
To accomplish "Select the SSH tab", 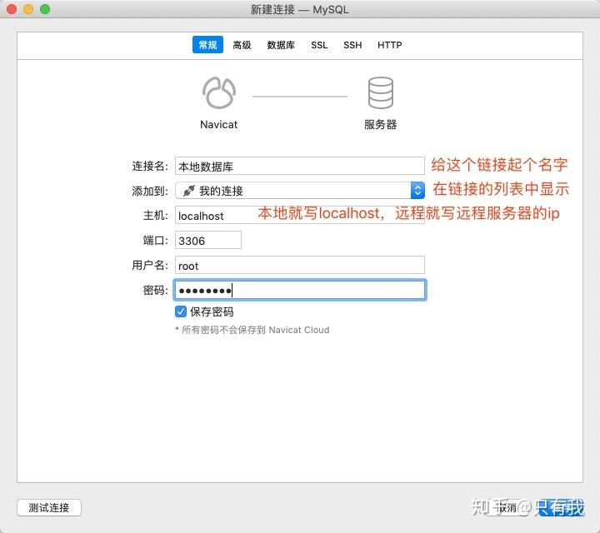I will point(352,45).
